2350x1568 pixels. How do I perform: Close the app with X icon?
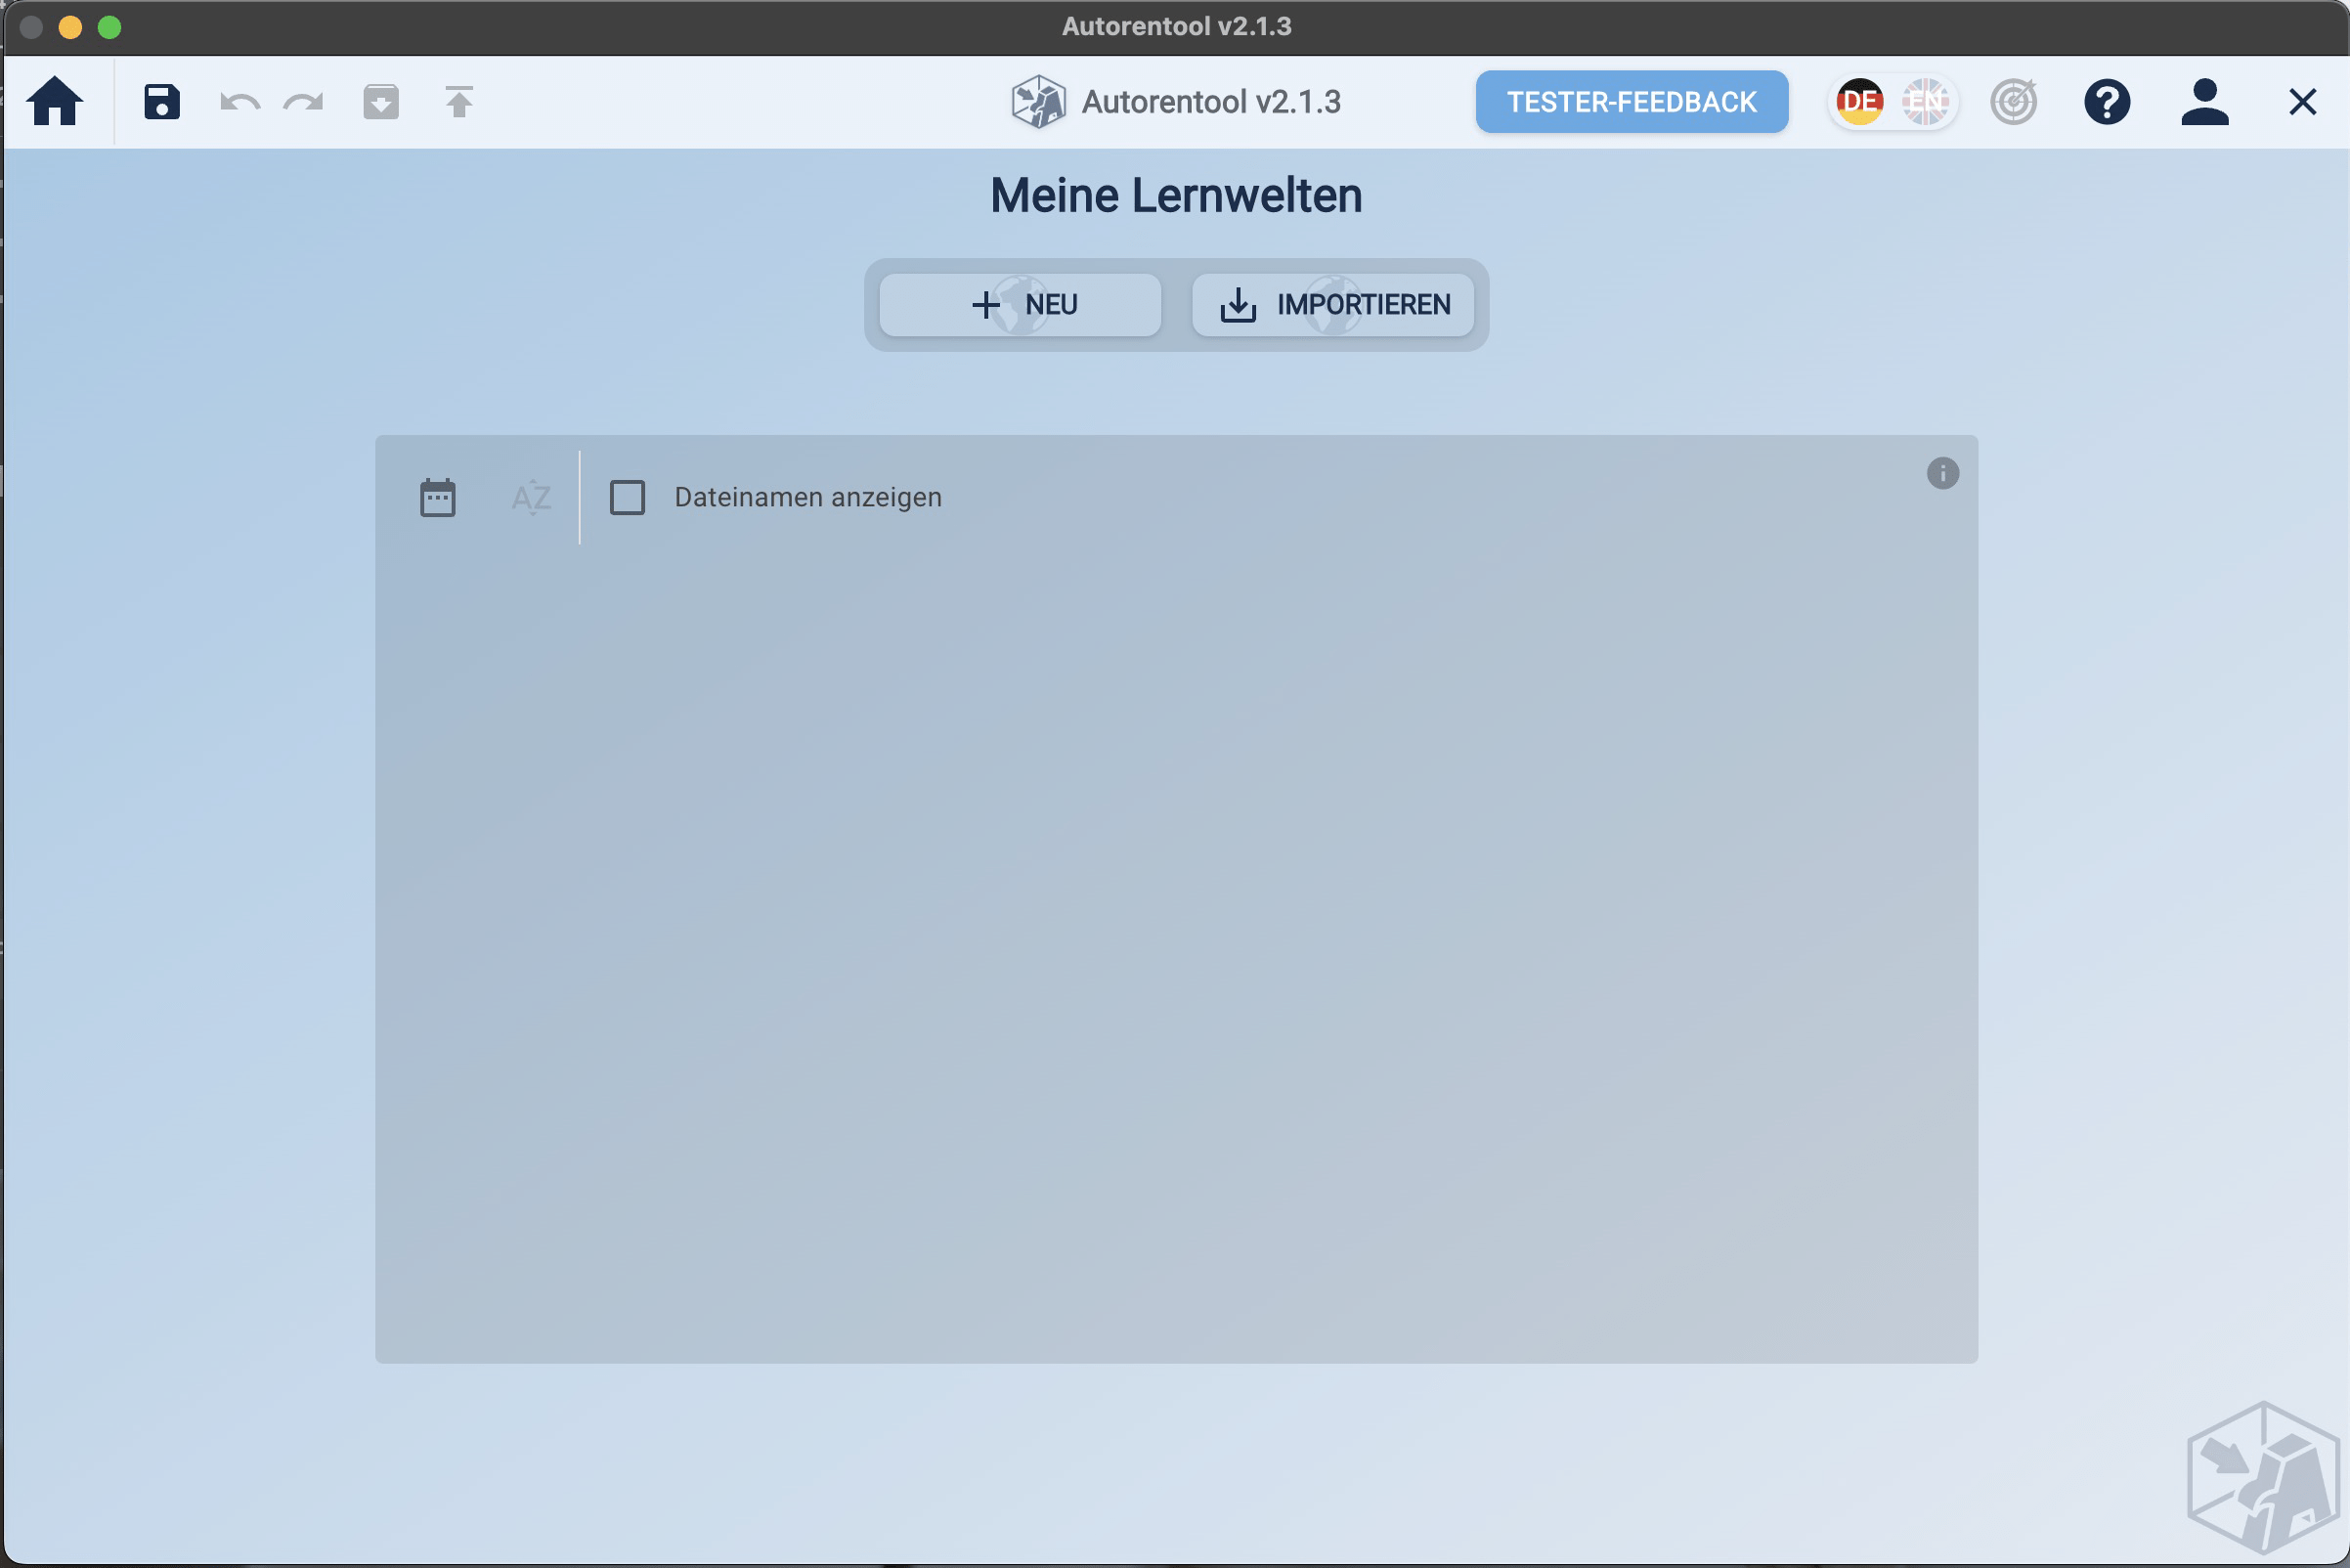[2302, 102]
